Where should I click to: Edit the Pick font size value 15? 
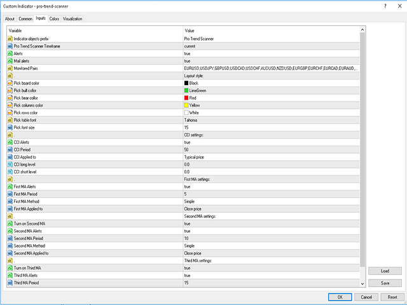point(186,127)
